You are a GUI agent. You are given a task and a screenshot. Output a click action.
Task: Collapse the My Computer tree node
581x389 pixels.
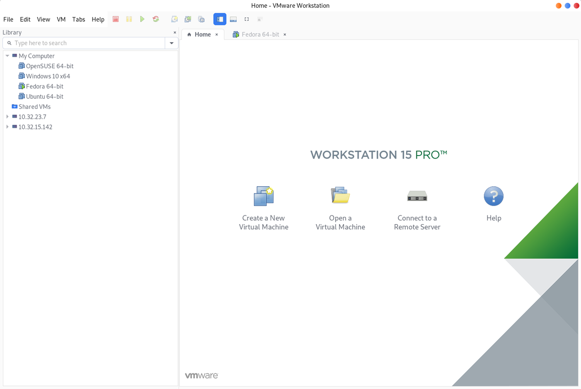pyautogui.click(x=7, y=55)
